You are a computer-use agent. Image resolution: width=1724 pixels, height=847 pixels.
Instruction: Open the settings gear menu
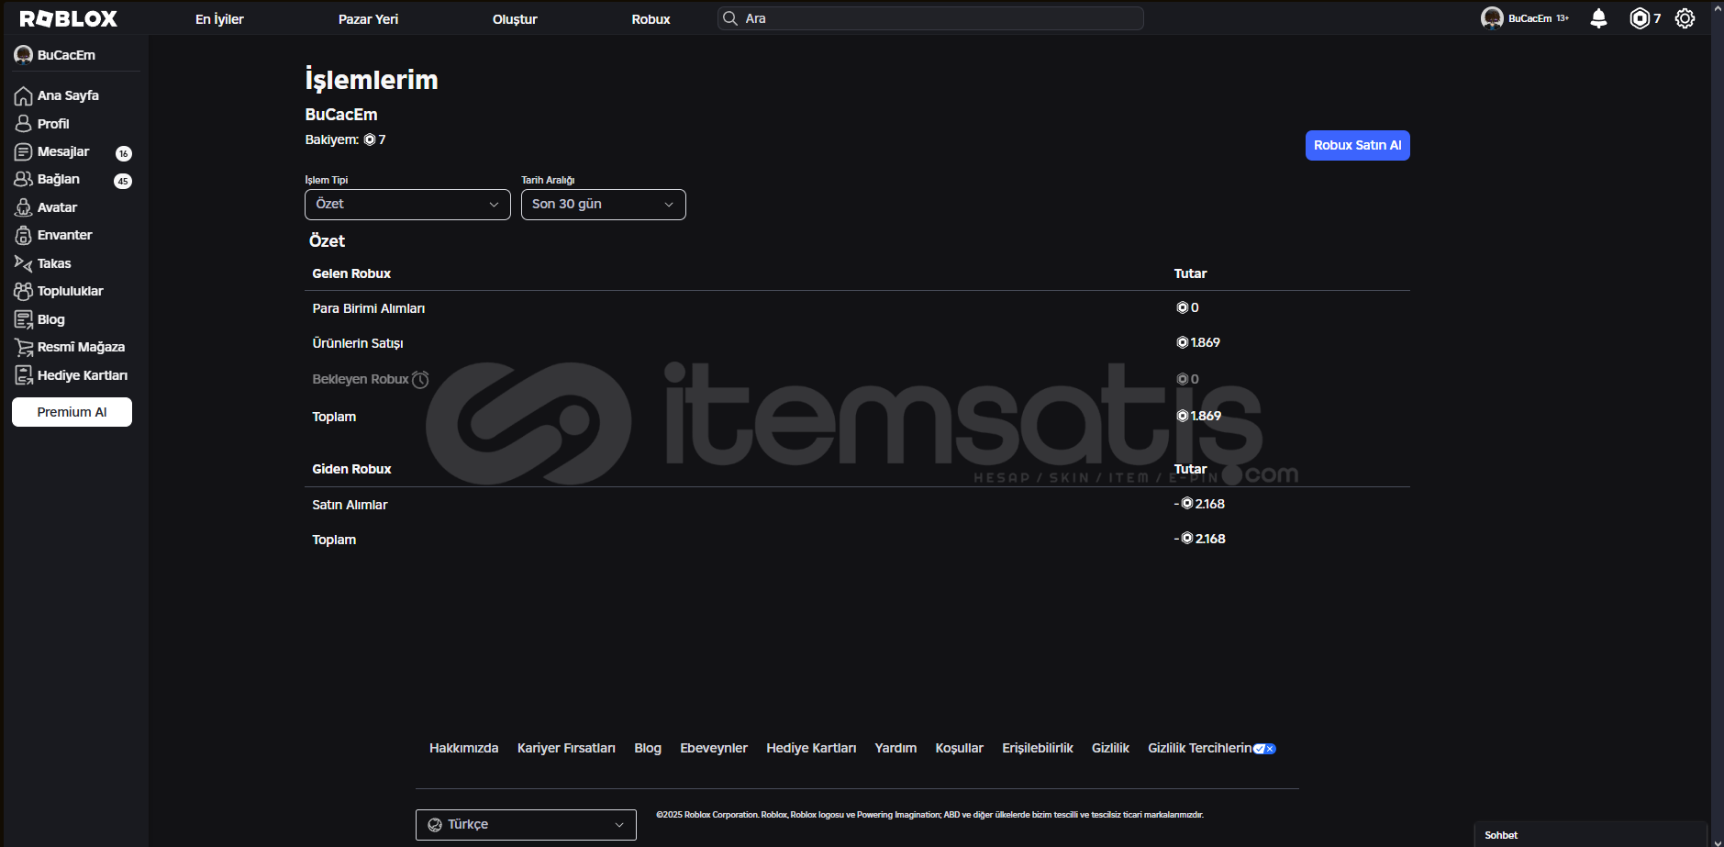point(1685,18)
